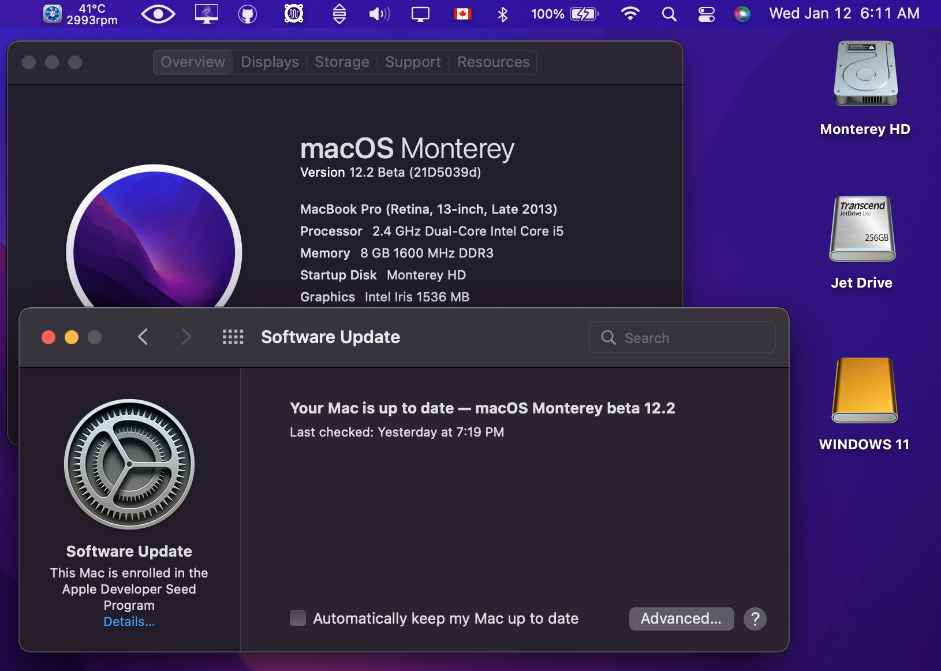
Task: Click the Software Update window title
Action: click(330, 337)
